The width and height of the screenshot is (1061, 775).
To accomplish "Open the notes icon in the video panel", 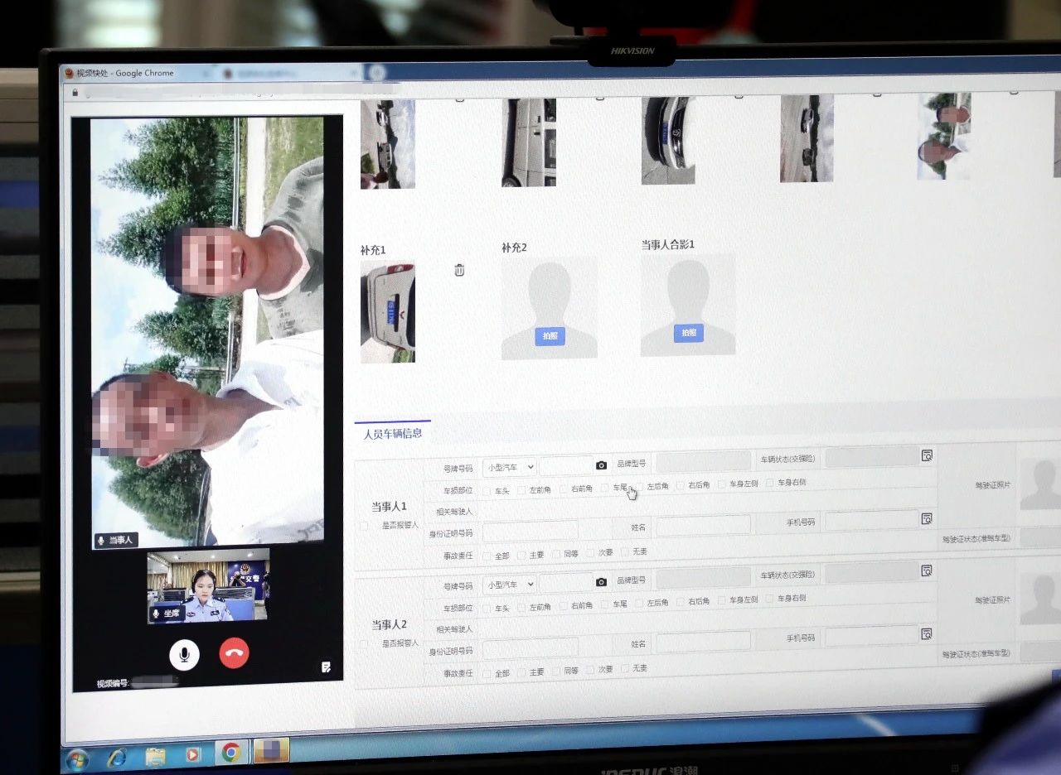I will pyautogui.click(x=327, y=667).
